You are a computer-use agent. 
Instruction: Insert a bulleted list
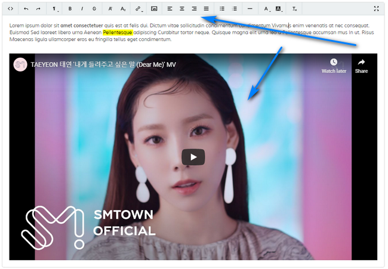tap(222, 9)
